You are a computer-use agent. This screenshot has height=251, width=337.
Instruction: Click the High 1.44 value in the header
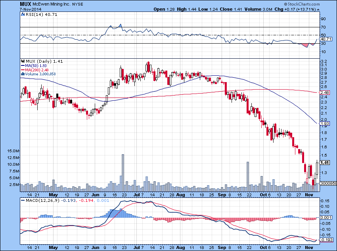click(x=187, y=9)
